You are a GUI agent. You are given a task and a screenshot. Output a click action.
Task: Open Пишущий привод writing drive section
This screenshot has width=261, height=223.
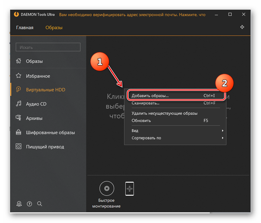(x=45, y=147)
